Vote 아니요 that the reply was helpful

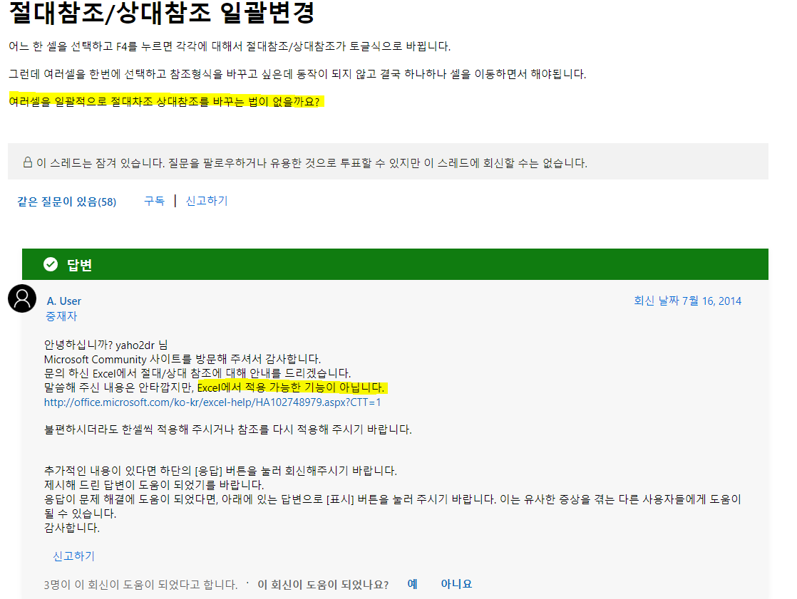tap(456, 584)
